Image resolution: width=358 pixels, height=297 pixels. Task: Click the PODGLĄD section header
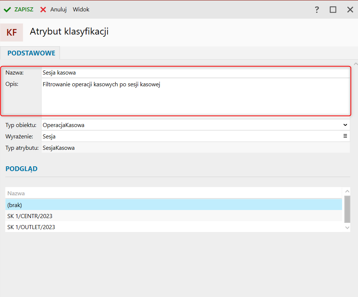point(21,169)
